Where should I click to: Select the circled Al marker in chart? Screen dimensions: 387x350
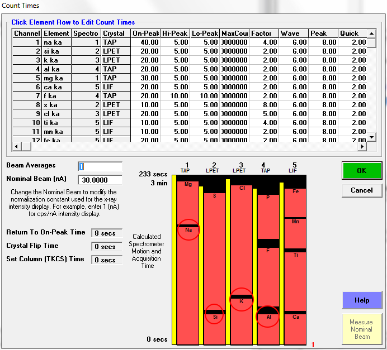click(268, 316)
